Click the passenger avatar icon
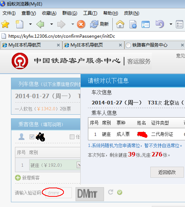 tap(22, 137)
